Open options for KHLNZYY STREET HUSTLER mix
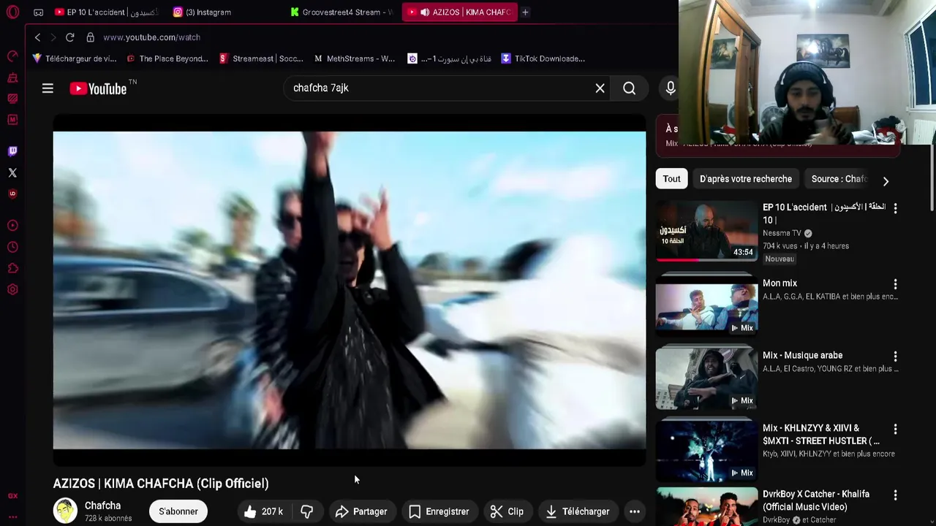The height and width of the screenshot is (526, 936). (895, 429)
